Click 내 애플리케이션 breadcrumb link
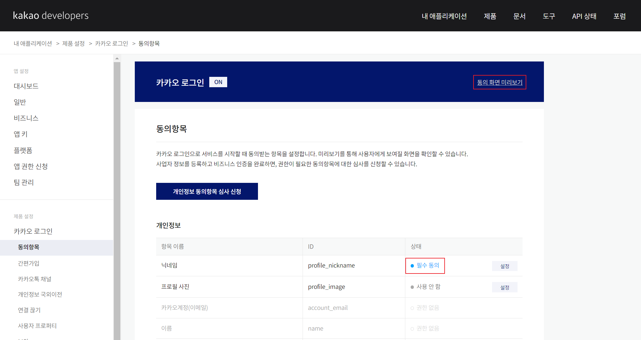This screenshot has height=340, width=641. pos(33,44)
